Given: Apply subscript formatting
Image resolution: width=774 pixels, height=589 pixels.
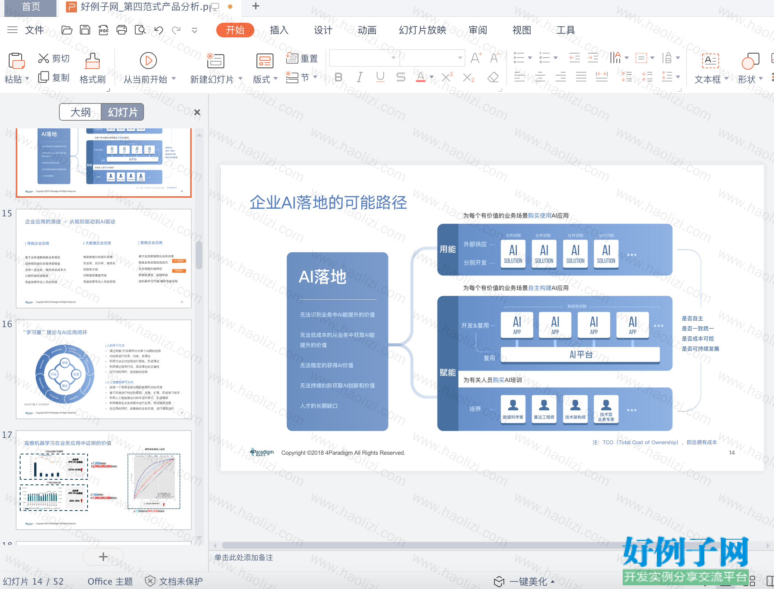Looking at the screenshot, I should coord(468,77).
